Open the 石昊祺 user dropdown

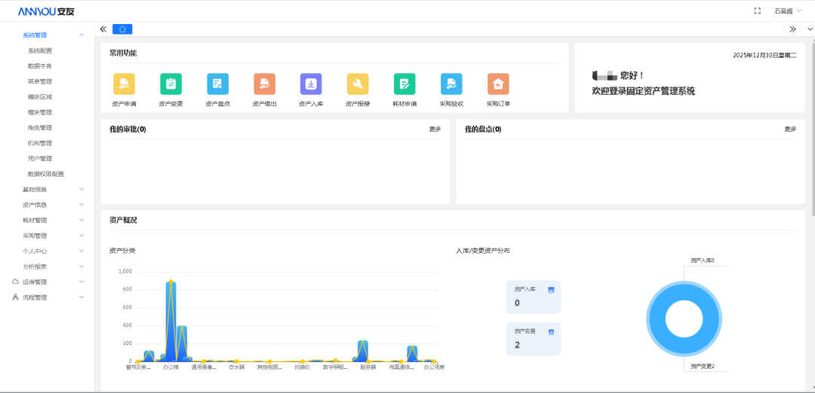[x=788, y=11]
